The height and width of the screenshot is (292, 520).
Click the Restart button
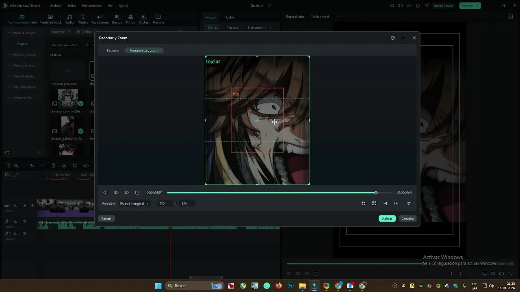pyautogui.click(x=106, y=219)
